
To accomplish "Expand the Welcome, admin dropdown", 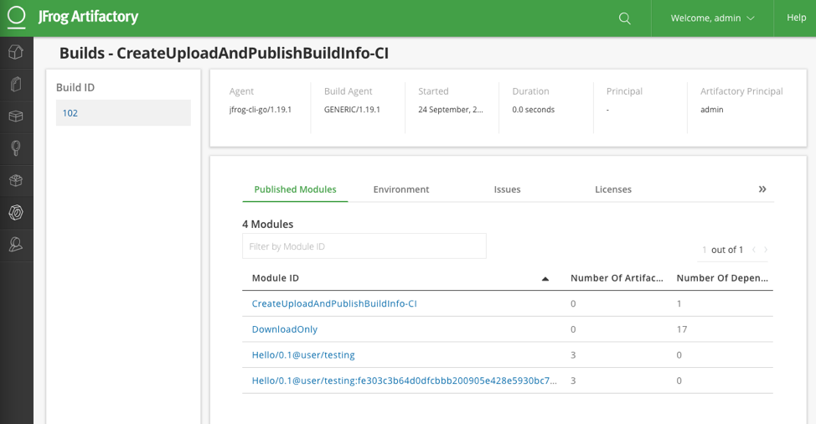I will [712, 18].
